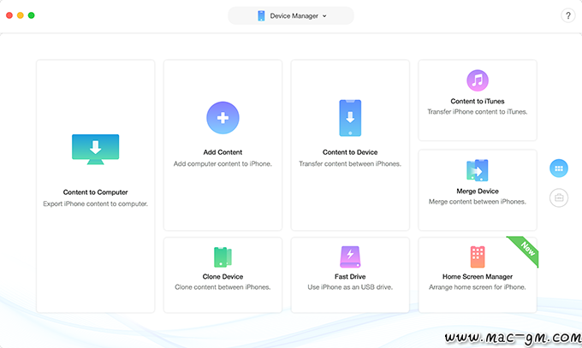Click the Content to Device phone icon
The image size is (582, 348).
[x=350, y=118]
